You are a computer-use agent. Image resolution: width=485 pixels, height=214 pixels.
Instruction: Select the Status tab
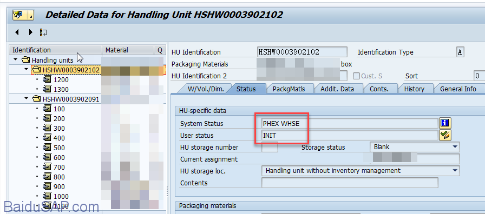(246, 89)
